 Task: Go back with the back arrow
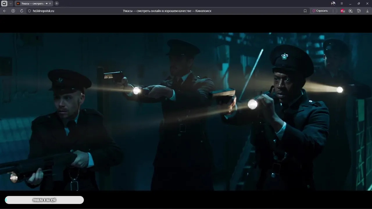(4, 11)
